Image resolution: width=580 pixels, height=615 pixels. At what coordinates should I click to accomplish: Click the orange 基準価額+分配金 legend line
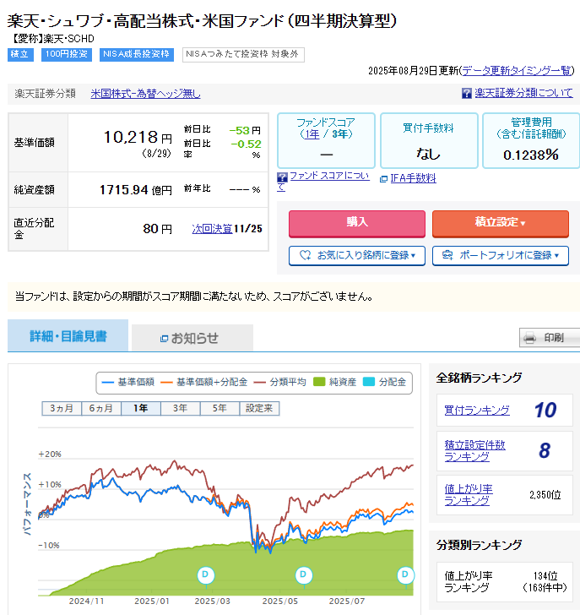point(166,382)
